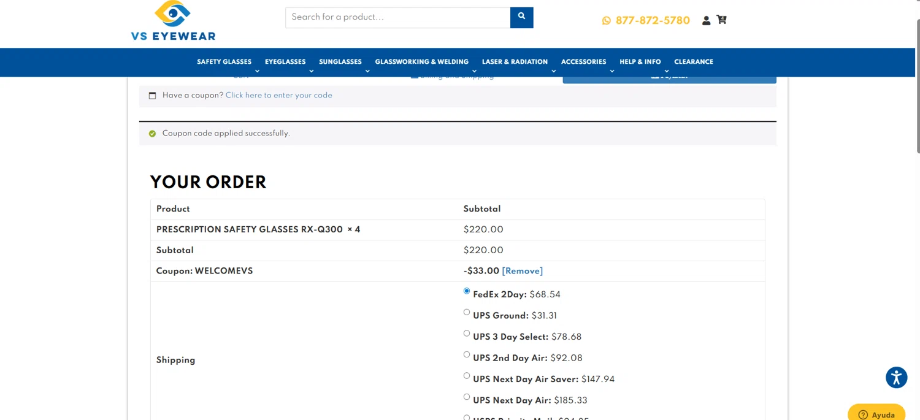Viewport: 920px width, 420px height.
Task: Select UPS Ground shipping option
Action: point(467,312)
